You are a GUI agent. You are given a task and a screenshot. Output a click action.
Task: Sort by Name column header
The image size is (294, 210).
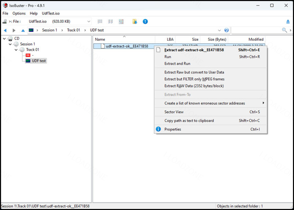[x=124, y=39]
